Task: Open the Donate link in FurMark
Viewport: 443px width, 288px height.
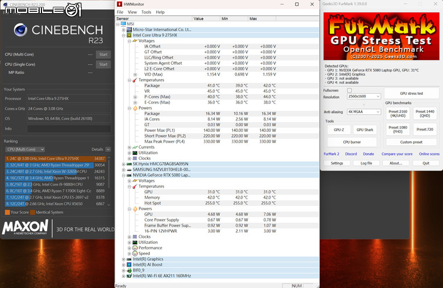Action: click(369, 154)
